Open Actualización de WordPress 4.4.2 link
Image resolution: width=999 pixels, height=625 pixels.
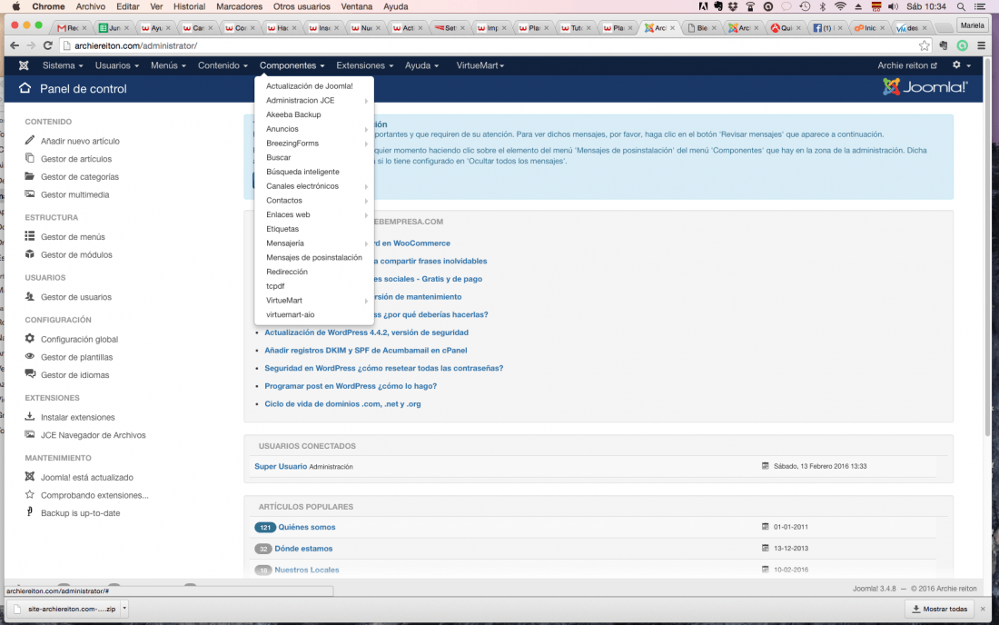[366, 332]
